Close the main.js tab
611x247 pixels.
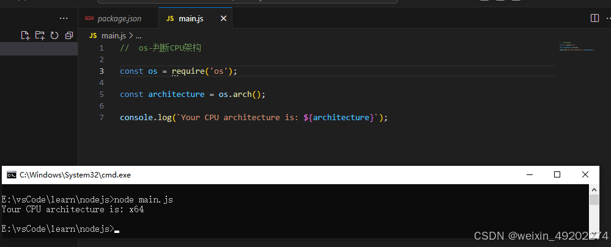pyautogui.click(x=223, y=18)
